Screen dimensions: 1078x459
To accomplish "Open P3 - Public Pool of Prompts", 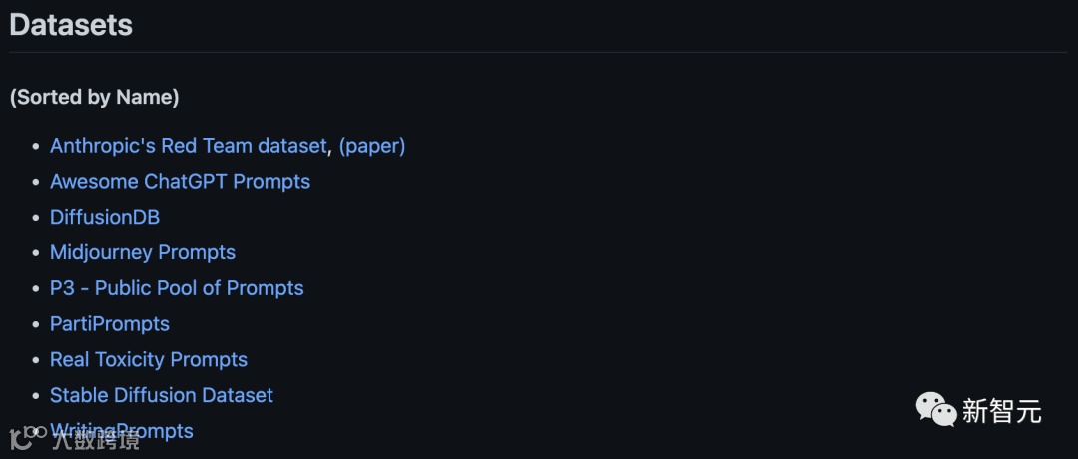I will point(177,288).
